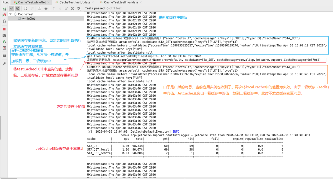Open test history clock icon
Image resolution: width=333 pixels, height=179 pixels.
tap(73, 9)
